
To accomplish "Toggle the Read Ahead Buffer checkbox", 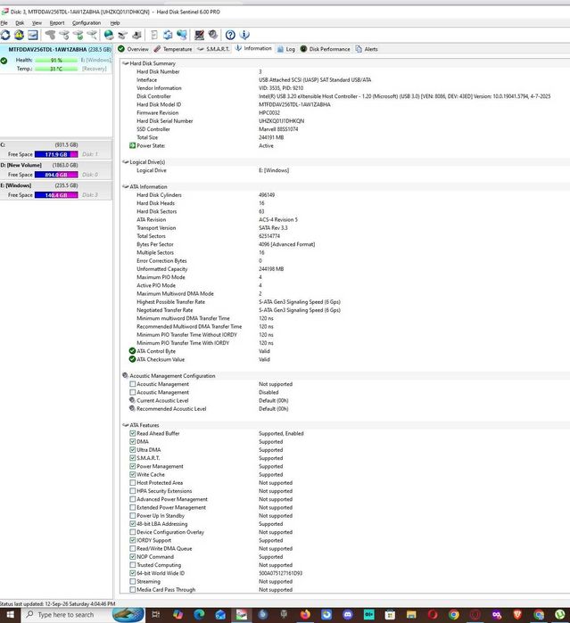I will coord(133,433).
